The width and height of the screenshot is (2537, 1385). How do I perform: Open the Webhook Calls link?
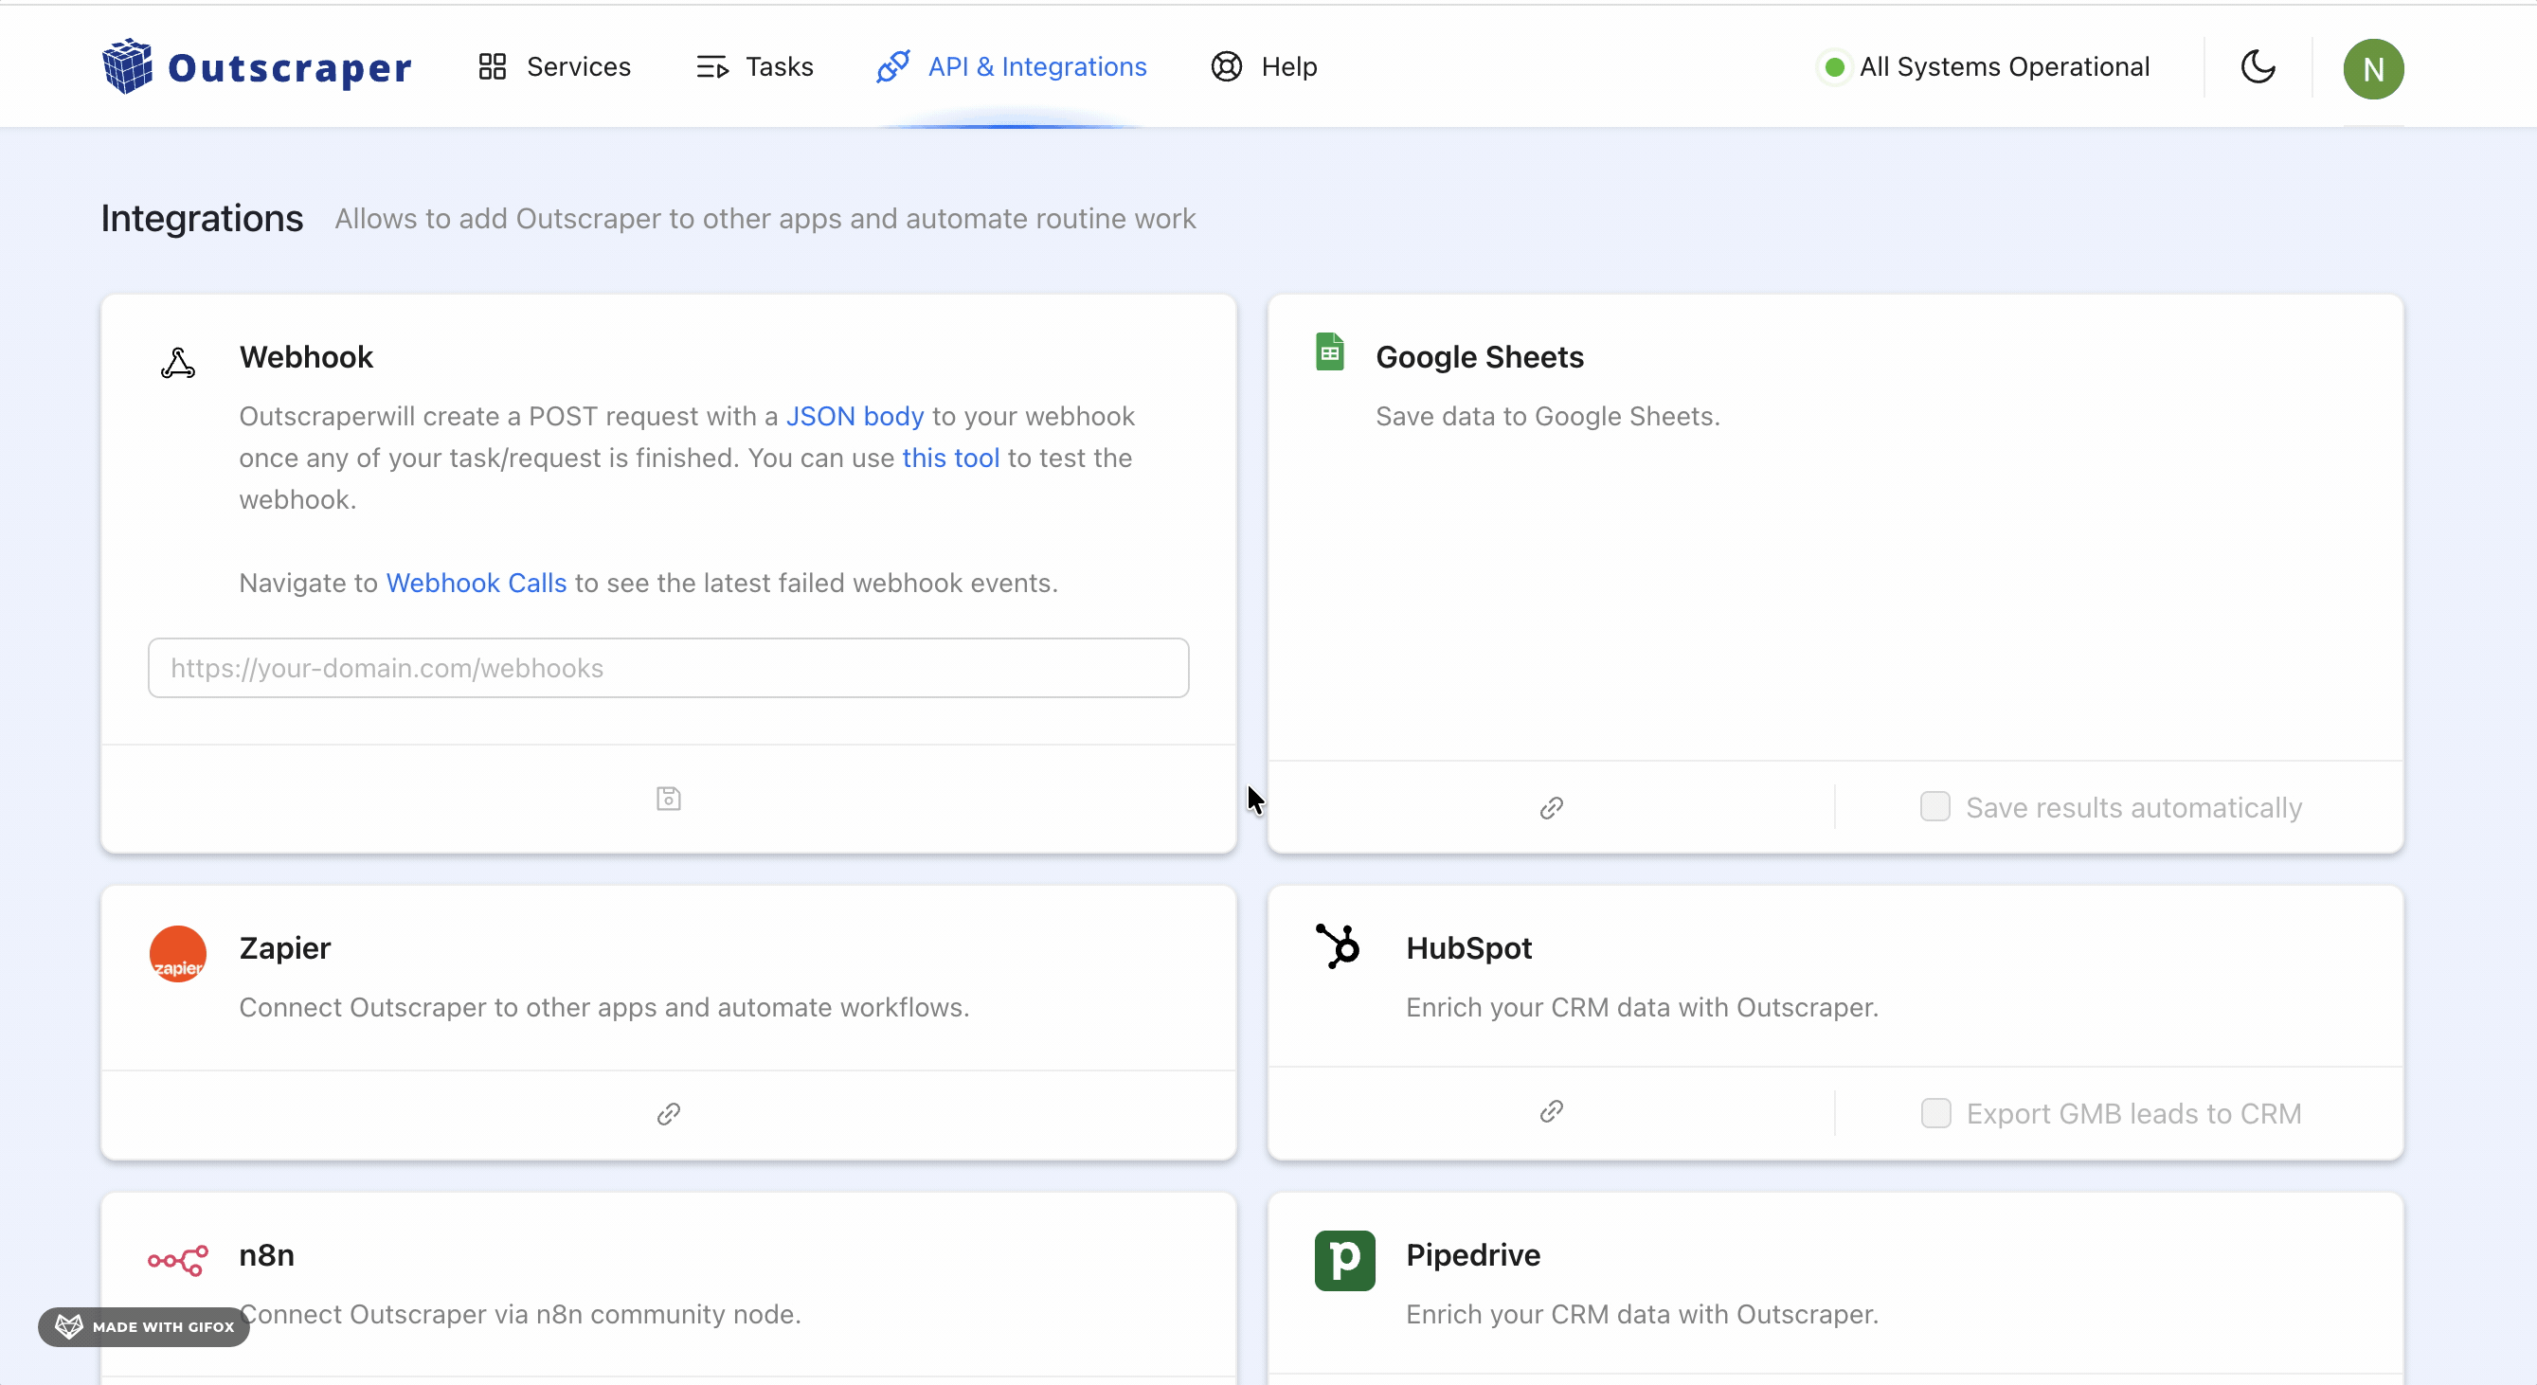pyautogui.click(x=476, y=583)
